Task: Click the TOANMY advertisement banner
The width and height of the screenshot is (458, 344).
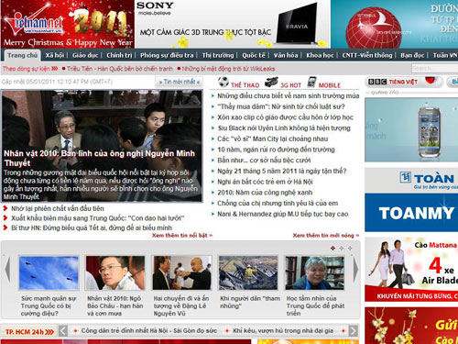Action: pyautogui.click(x=411, y=199)
